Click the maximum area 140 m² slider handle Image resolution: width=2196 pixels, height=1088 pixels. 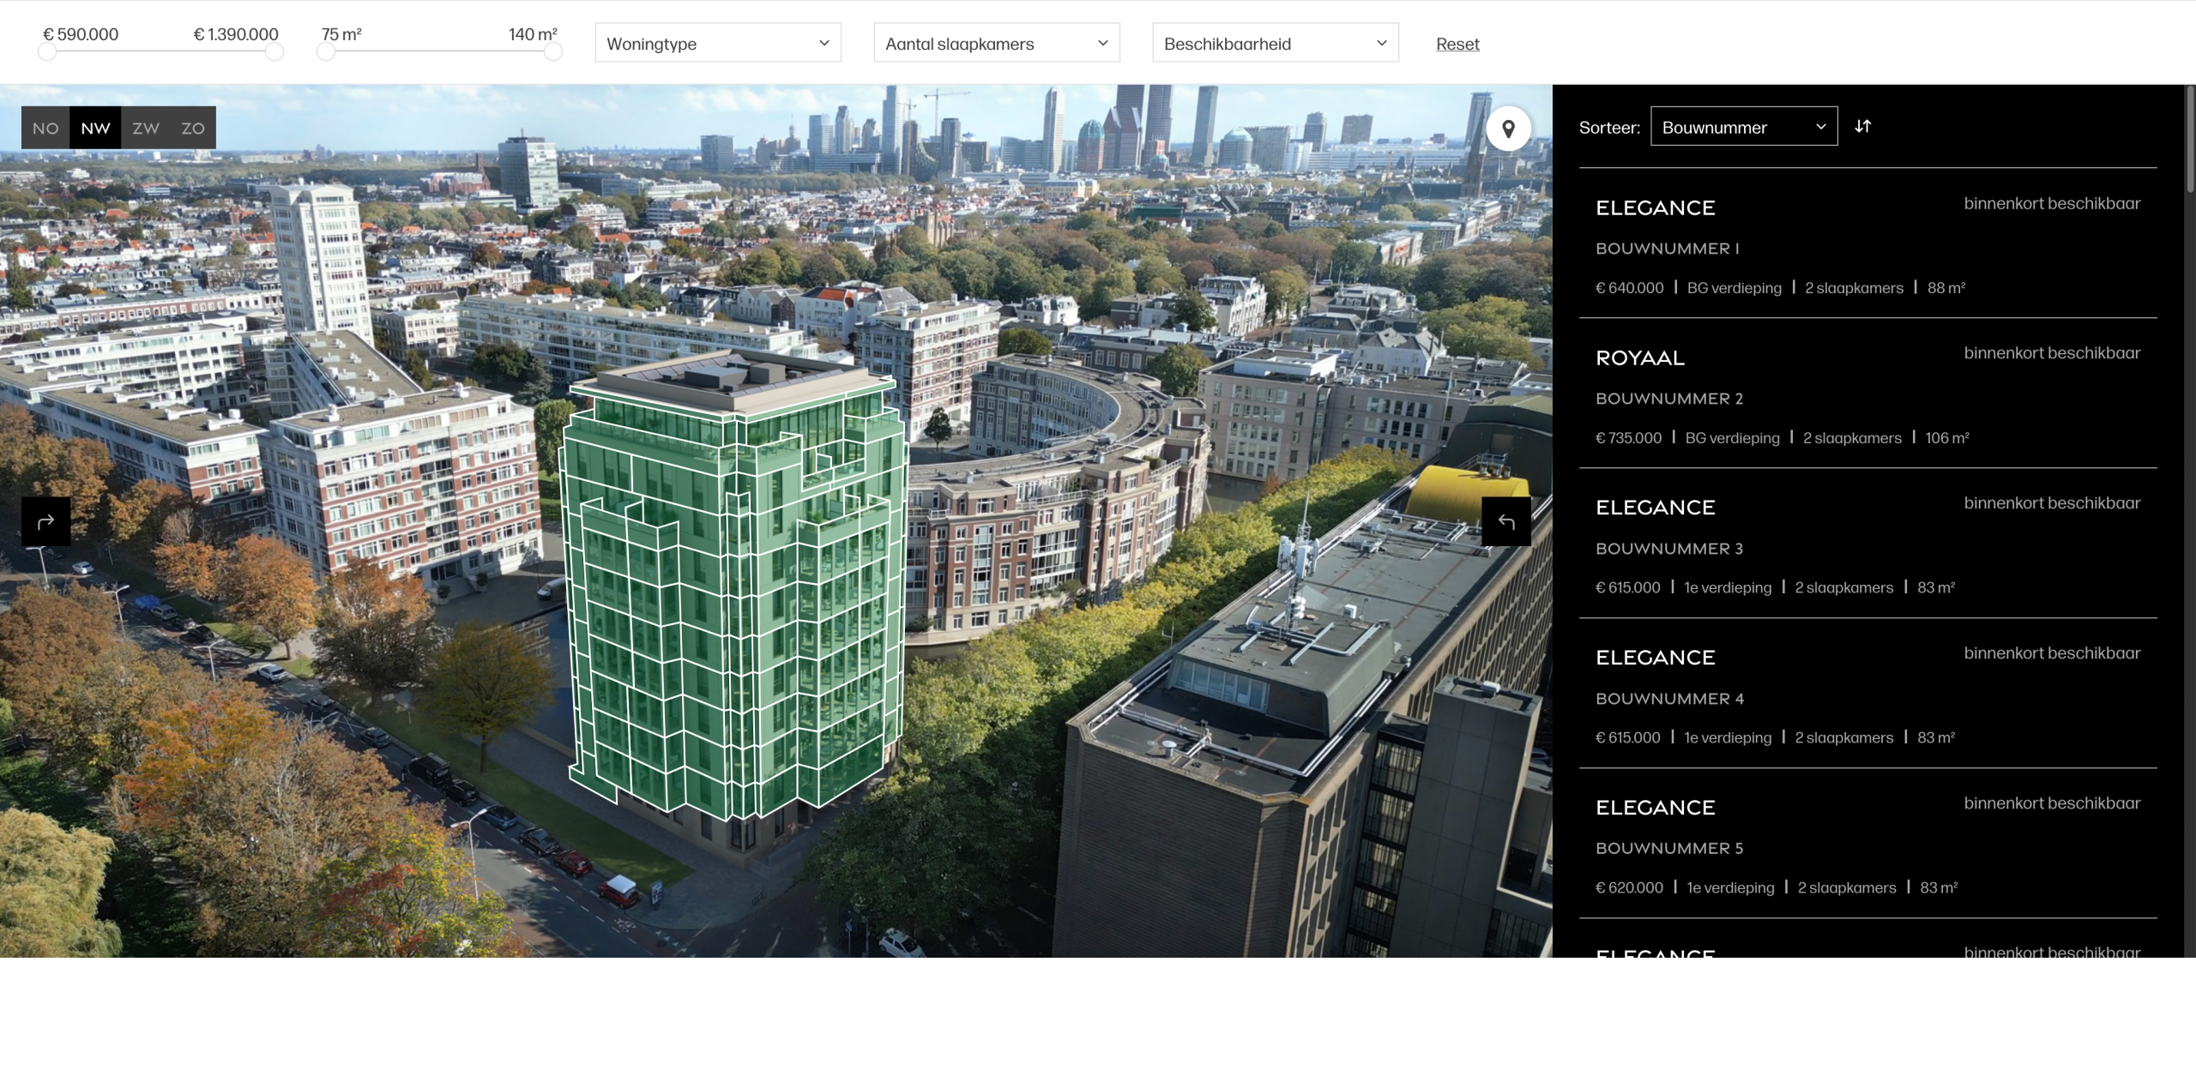(553, 52)
